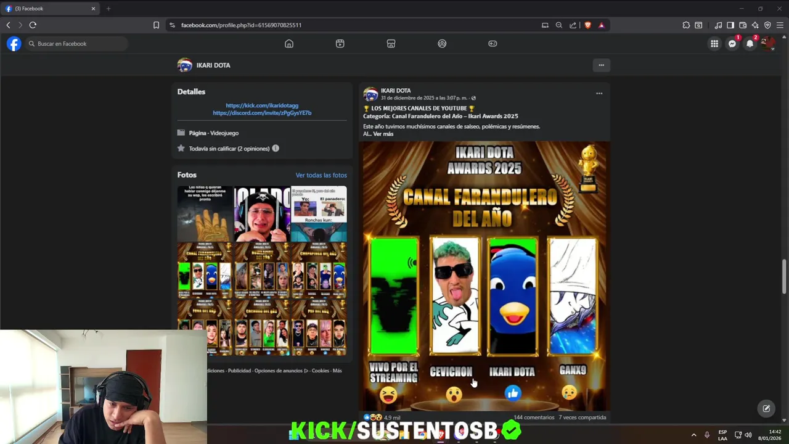This screenshot has height=444, width=789.
Task: Click the new message compose button
Action: pos(766,408)
